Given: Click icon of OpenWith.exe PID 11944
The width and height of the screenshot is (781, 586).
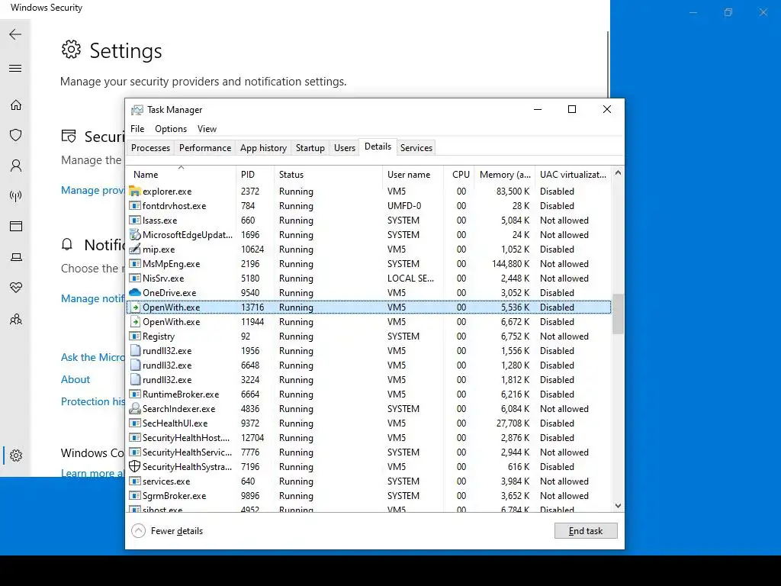Looking at the screenshot, I should 135,322.
